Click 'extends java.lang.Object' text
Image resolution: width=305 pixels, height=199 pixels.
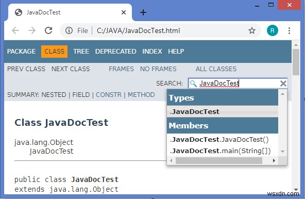[66, 189]
